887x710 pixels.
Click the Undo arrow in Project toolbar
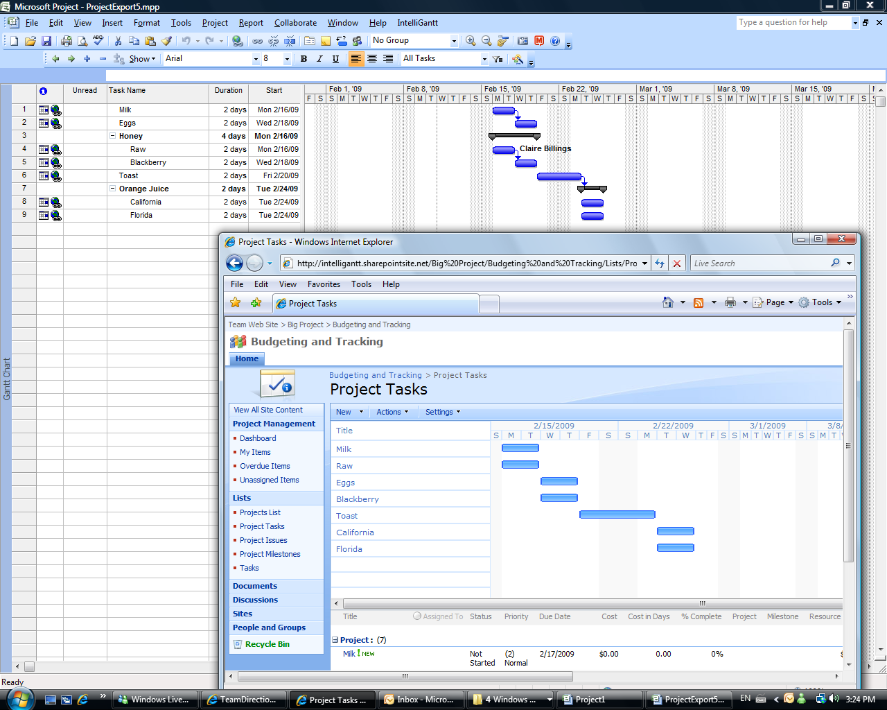click(x=186, y=41)
